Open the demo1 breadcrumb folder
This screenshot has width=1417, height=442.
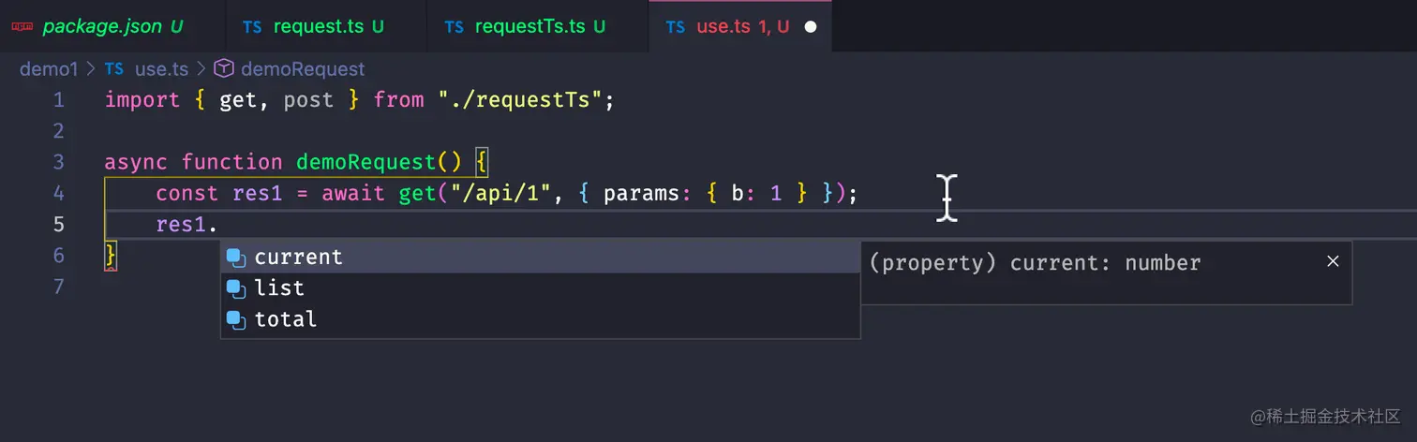tap(50, 69)
